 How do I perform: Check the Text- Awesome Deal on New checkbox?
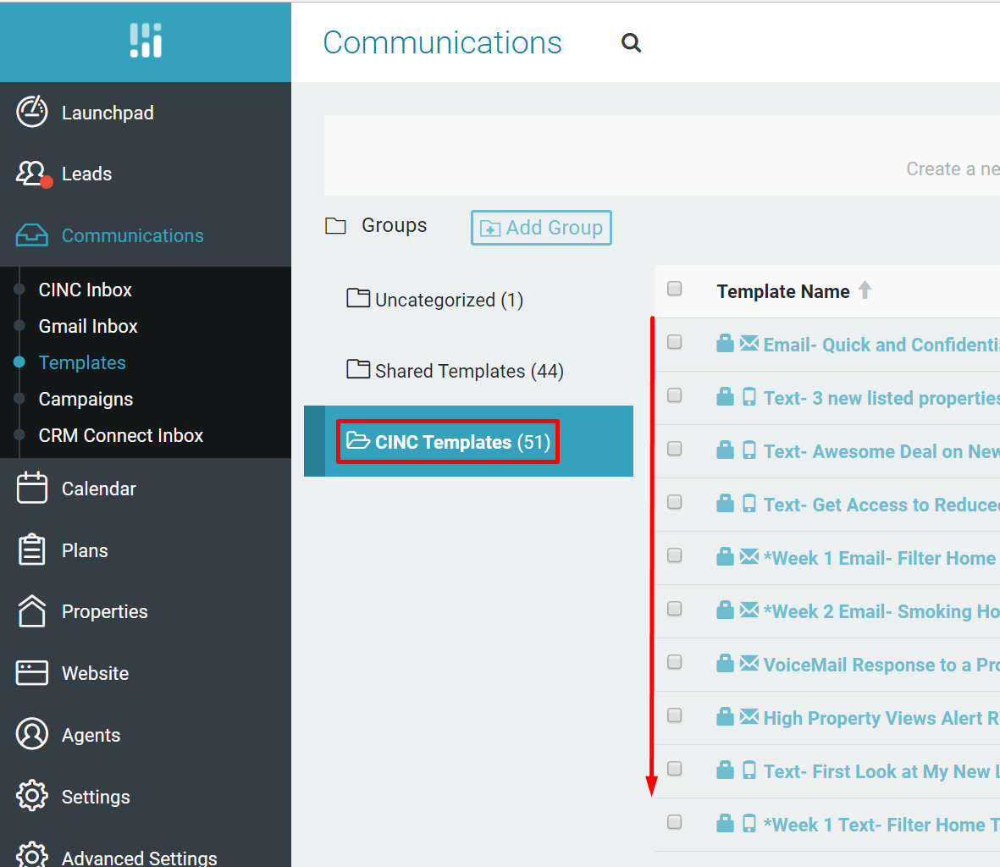tap(674, 449)
